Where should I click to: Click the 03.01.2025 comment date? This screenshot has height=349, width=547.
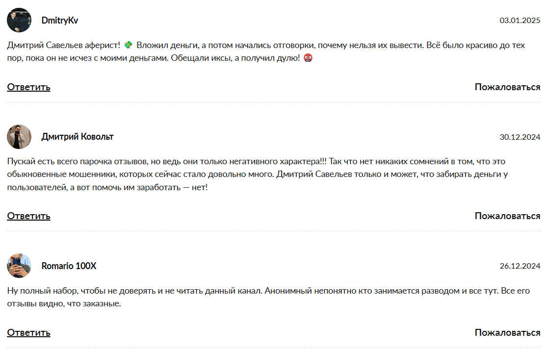pos(520,21)
